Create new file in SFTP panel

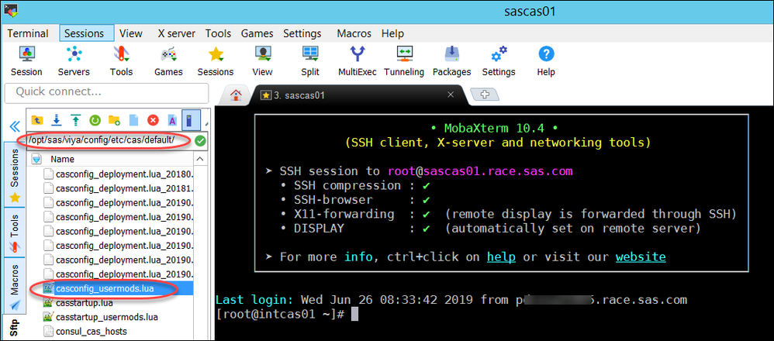pos(133,120)
